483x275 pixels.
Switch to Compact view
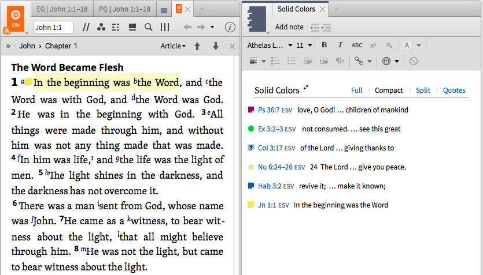(x=389, y=91)
